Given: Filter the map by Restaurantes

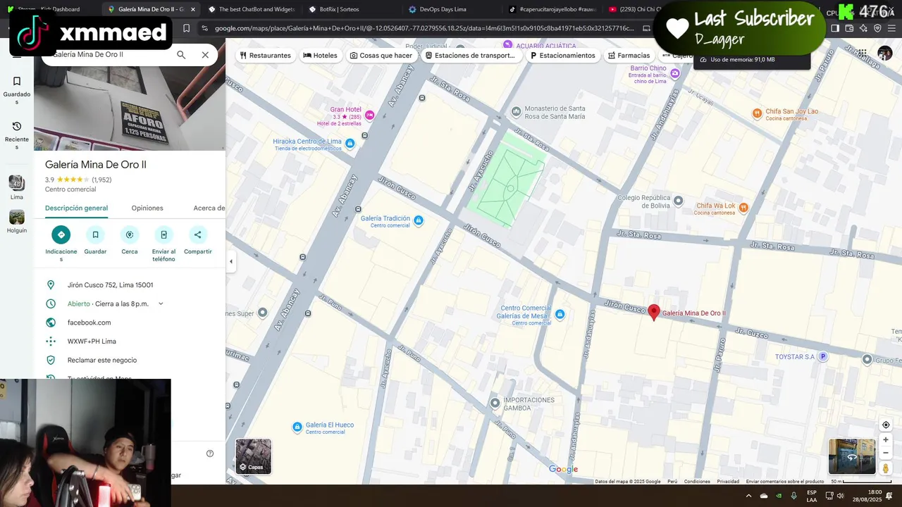Looking at the screenshot, I should (x=265, y=55).
